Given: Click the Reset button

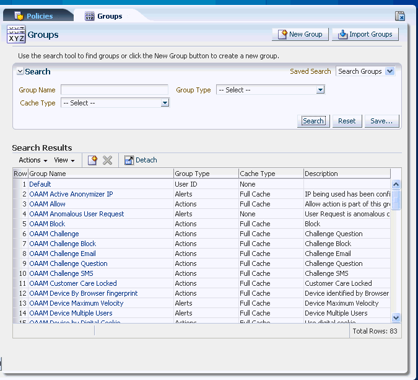Looking at the screenshot, I should tap(347, 121).
